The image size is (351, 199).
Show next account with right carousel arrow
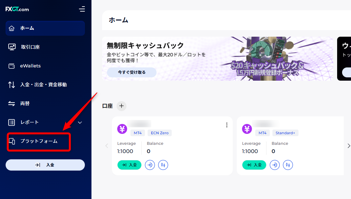349,146
